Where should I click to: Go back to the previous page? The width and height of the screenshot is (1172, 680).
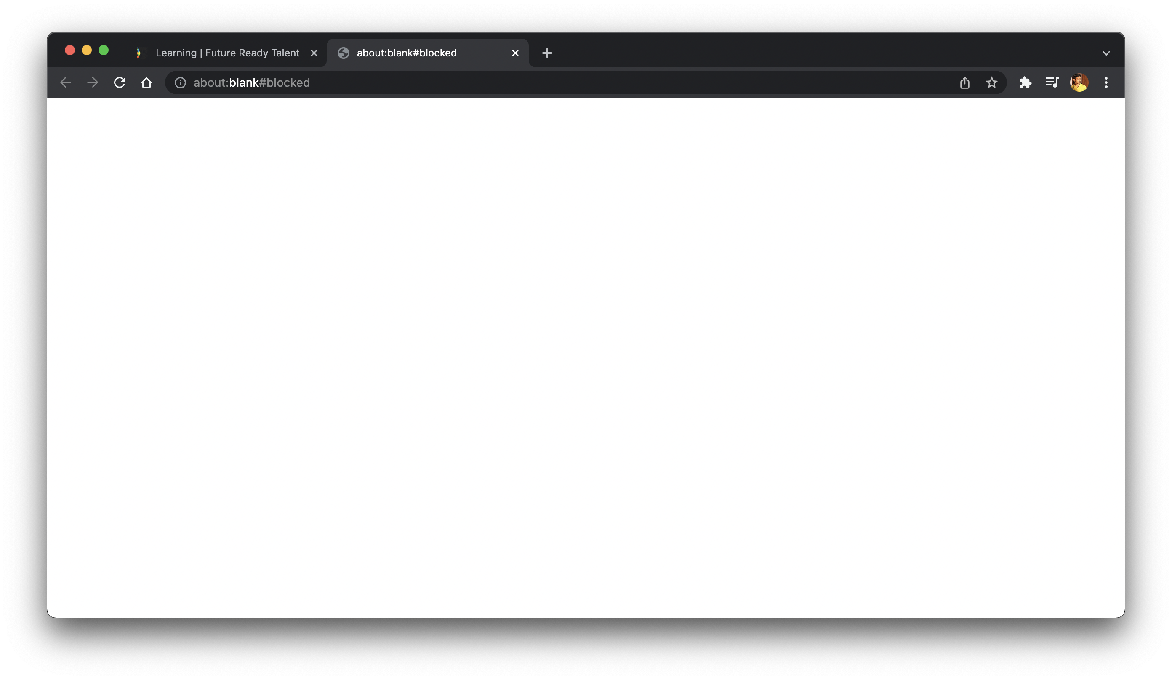tap(66, 83)
